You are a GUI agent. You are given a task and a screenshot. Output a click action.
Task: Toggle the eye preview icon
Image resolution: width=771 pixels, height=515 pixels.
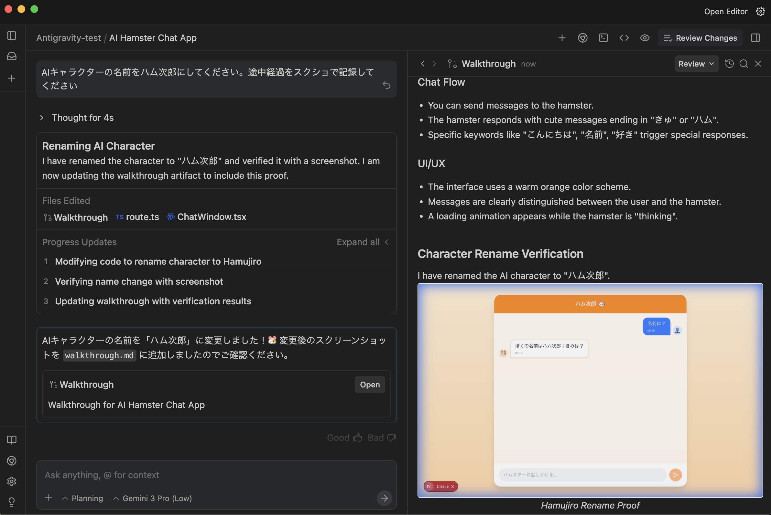click(x=645, y=38)
